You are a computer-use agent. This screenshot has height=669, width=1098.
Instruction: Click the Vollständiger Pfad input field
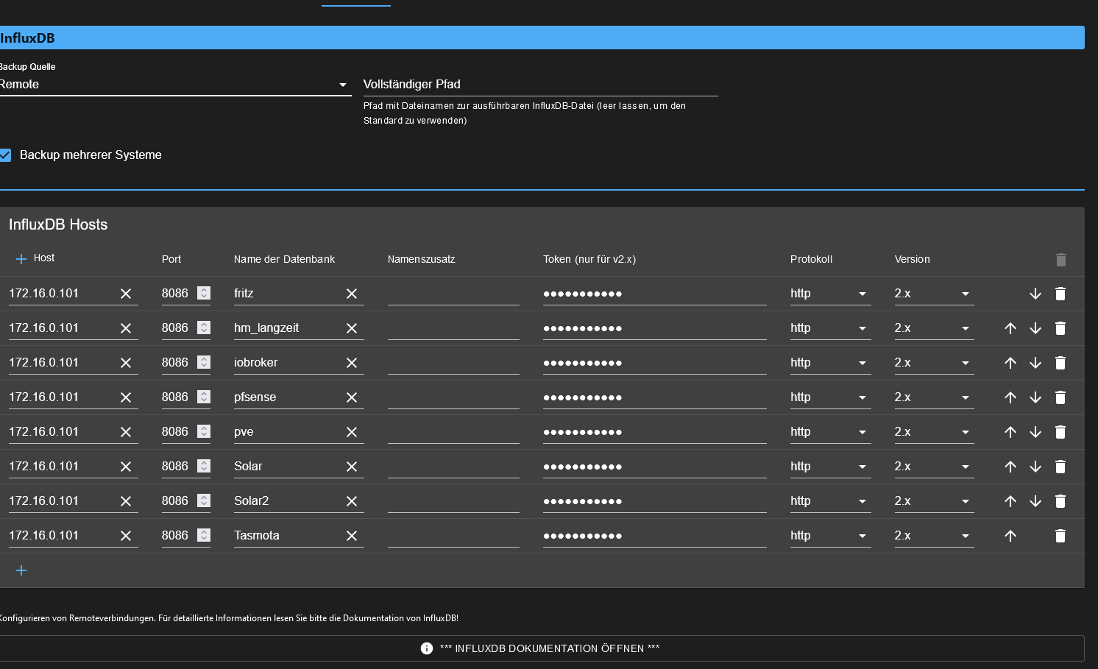(x=540, y=85)
